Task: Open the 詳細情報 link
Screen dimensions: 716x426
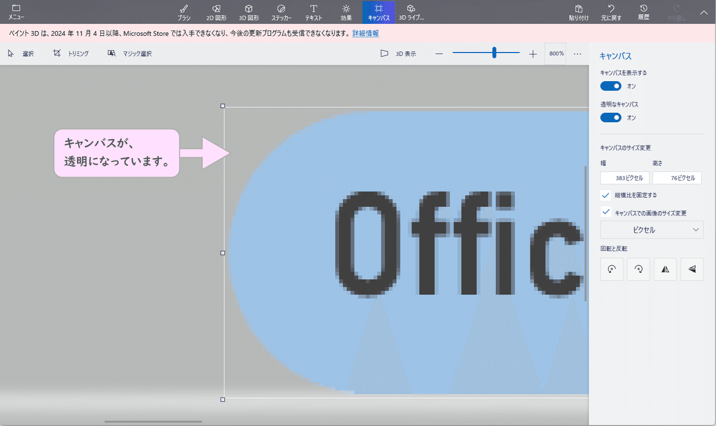Action: click(x=365, y=33)
